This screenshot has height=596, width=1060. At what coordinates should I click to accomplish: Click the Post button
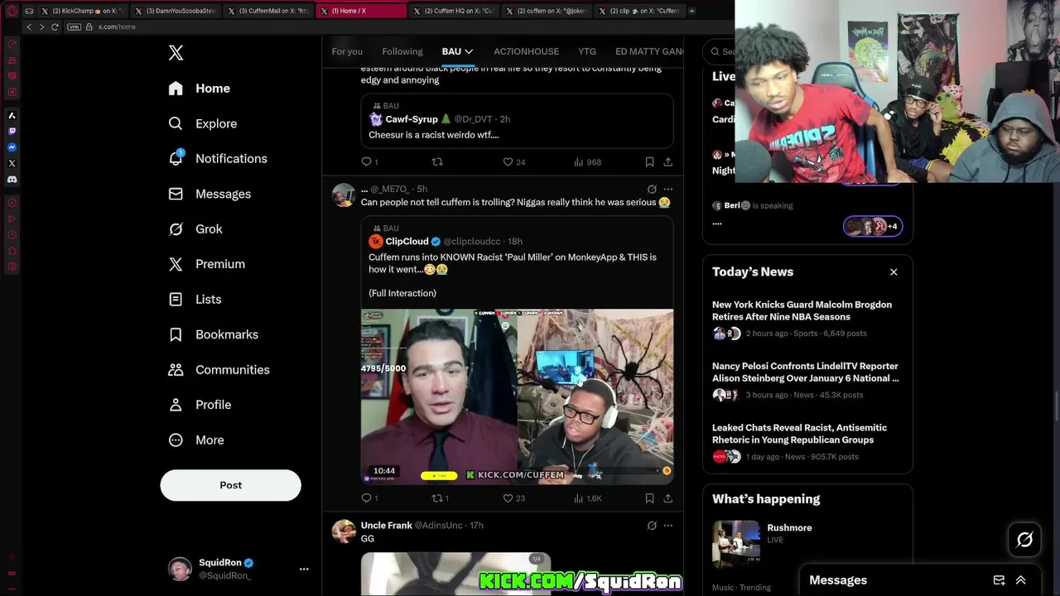pyautogui.click(x=230, y=485)
